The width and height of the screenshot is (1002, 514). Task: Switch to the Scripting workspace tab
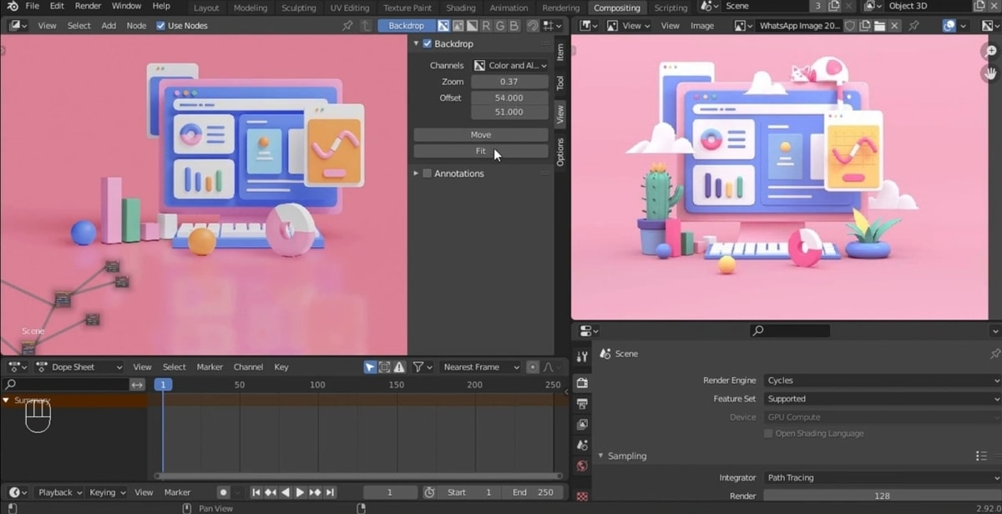click(x=671, y=8)
